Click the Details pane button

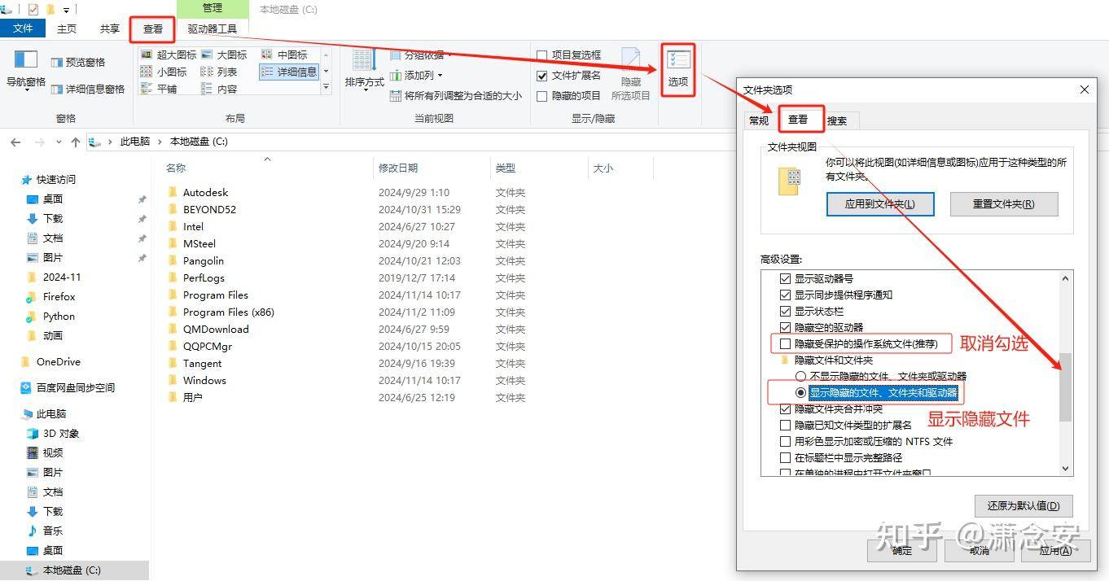click(x=88, y=89)
